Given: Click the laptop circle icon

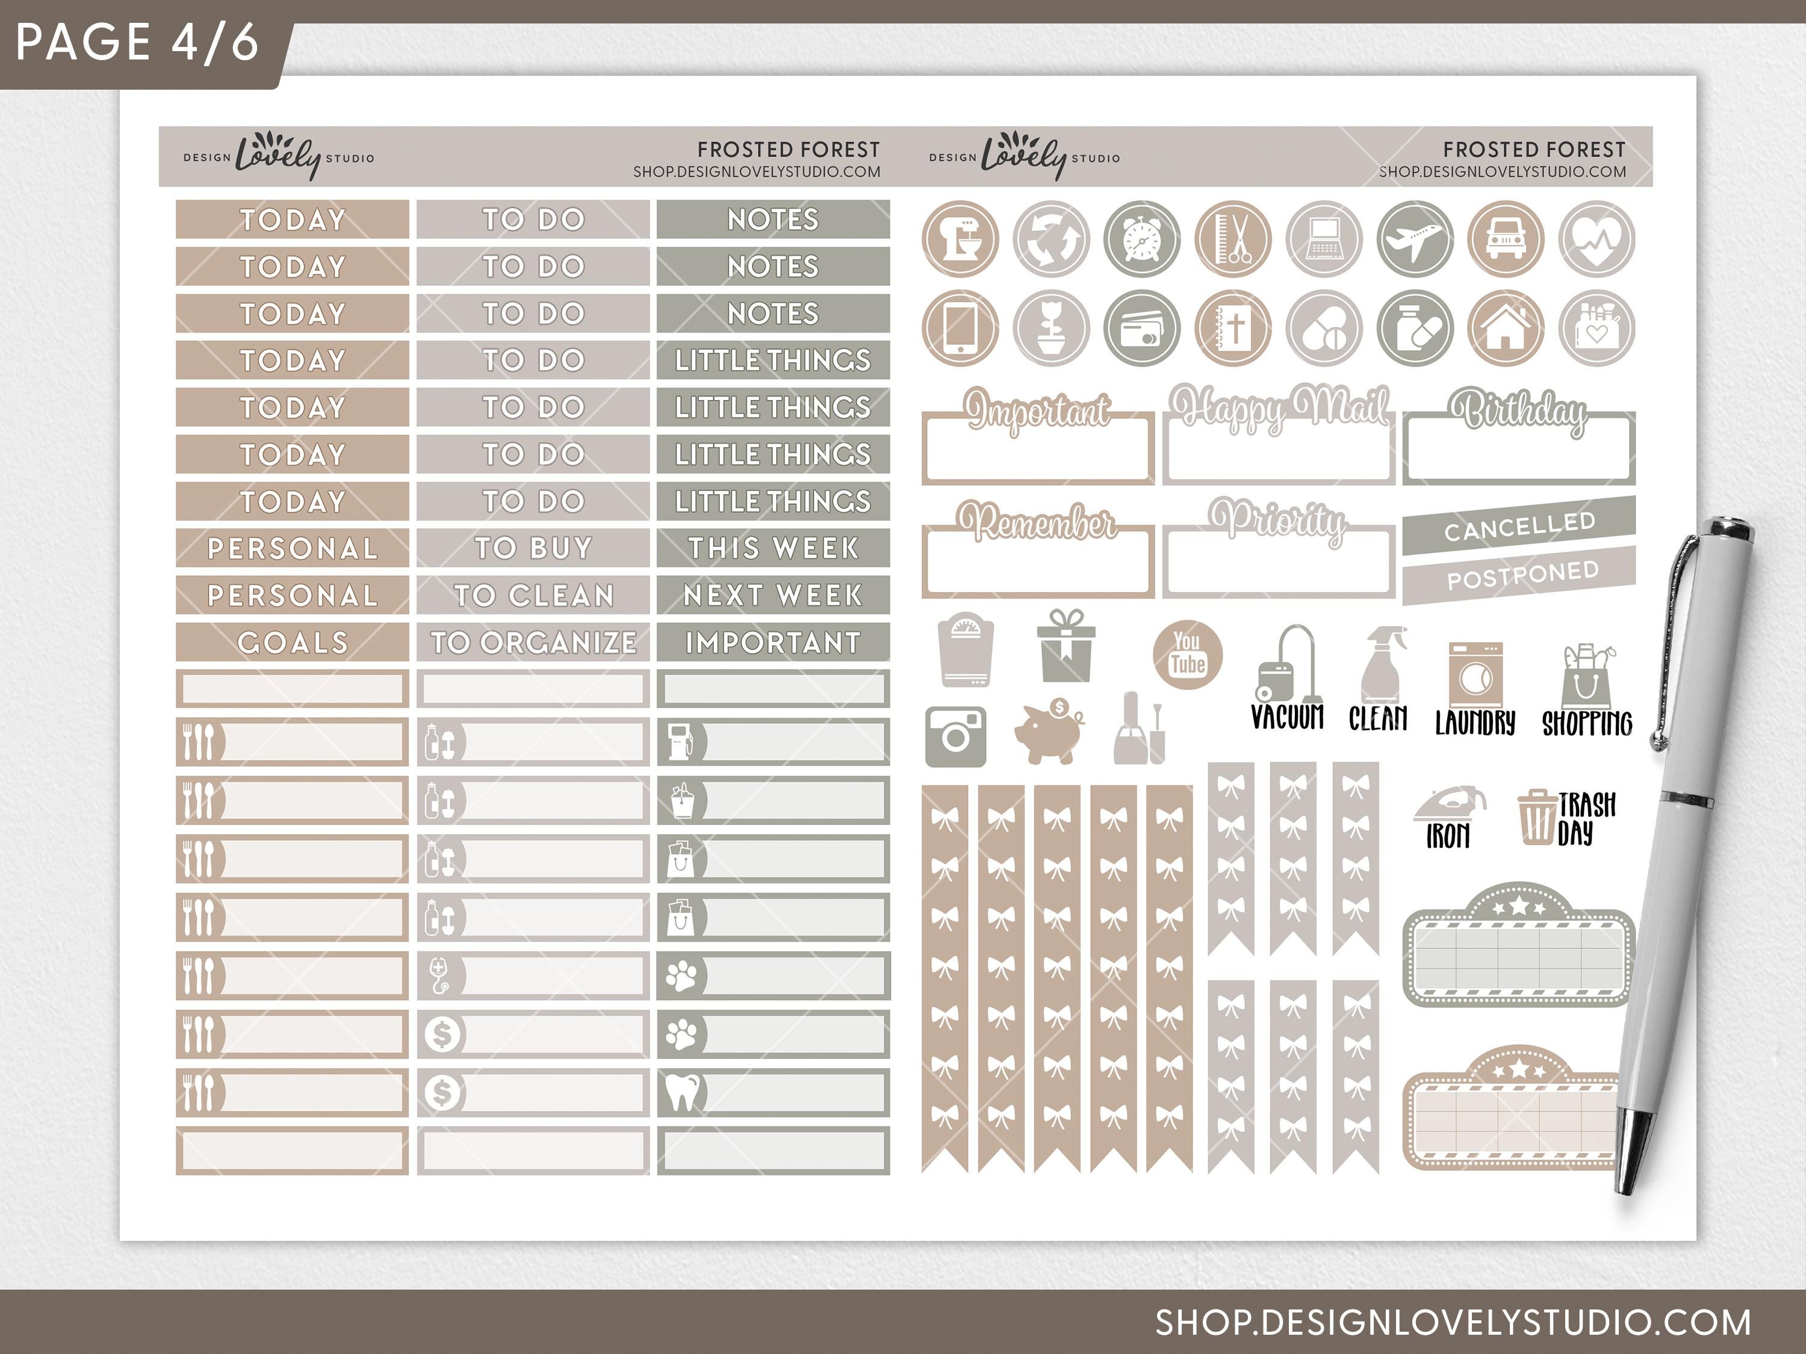Looking at the screenshot, I should (x=1324, y=239).
